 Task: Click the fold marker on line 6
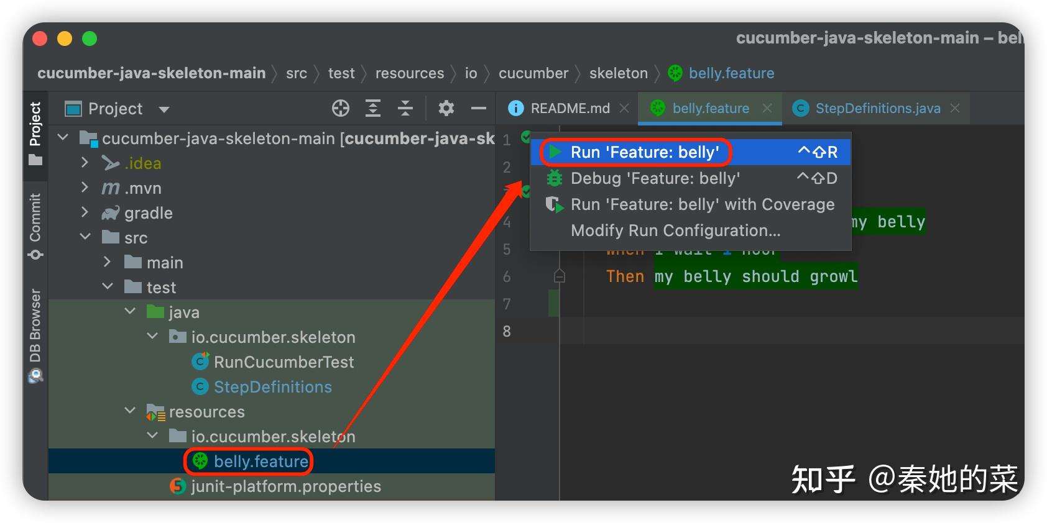[x=560, y=276]
